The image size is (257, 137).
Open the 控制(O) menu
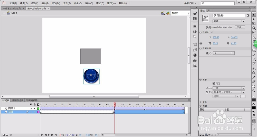pos(89,3)
